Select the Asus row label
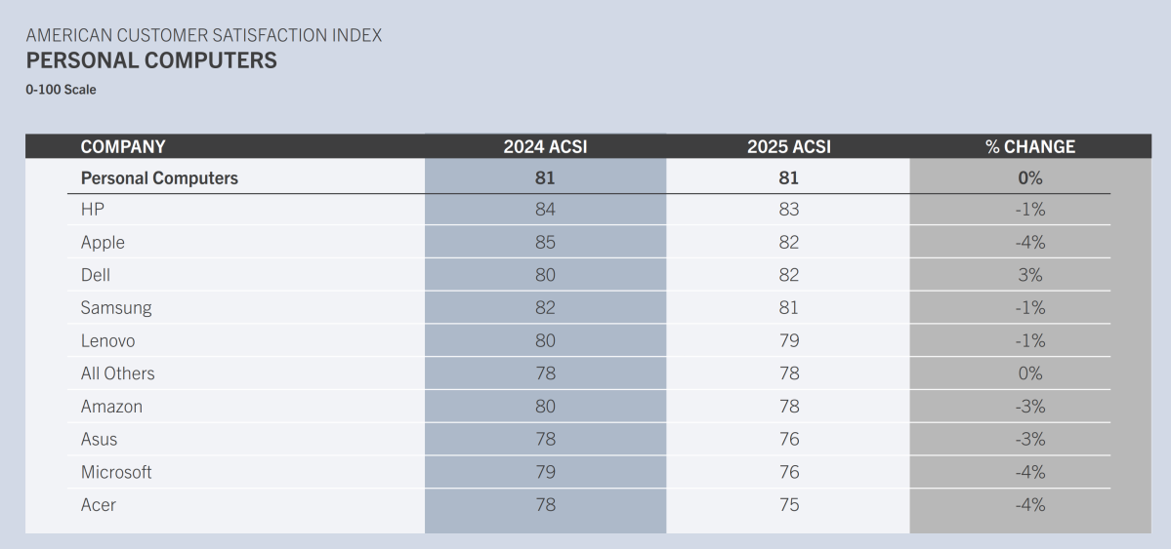This screenshot has width=1171, height=549. (x=99, y=440)
